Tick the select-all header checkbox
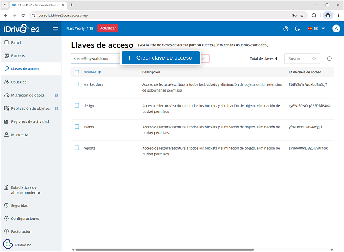 (x=77, y=72)
